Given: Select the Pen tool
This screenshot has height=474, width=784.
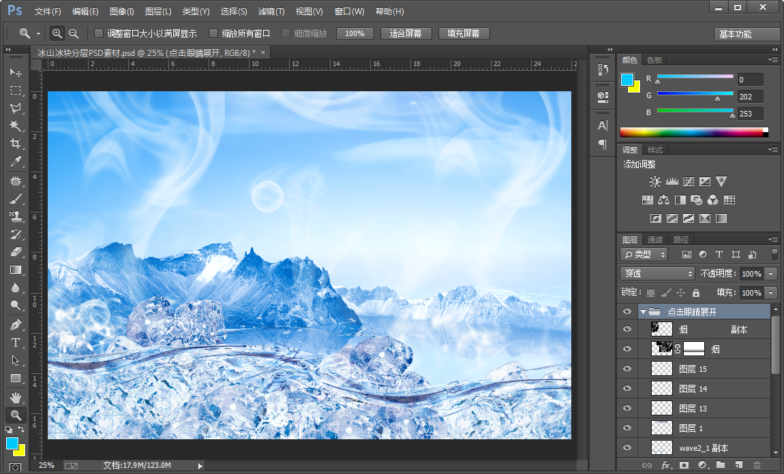Looking at the screenshot, I should (x=16, y=325).
